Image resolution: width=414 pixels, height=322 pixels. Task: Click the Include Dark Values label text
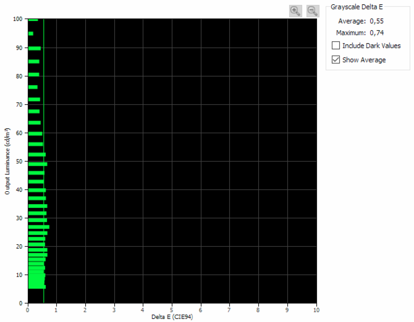pyautogui.click(x=371, y=46)
